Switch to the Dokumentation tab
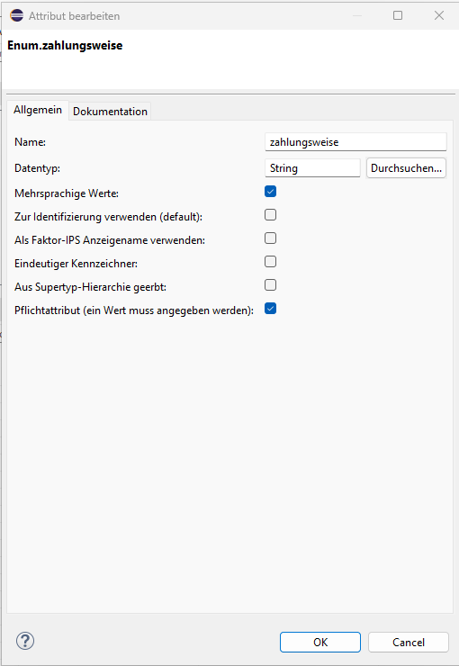The height and width of the screenshot is (666, 459). pos(110,112)
